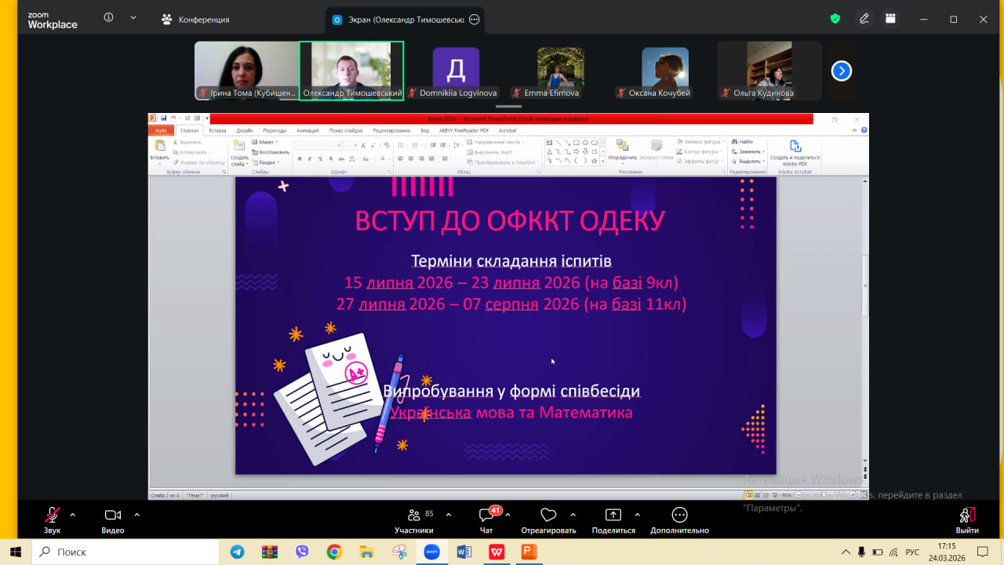The height and width of the screenshot is (565, 1004).
Task: Open the Дополнительно more options menu
Action: tap(679, 516)
